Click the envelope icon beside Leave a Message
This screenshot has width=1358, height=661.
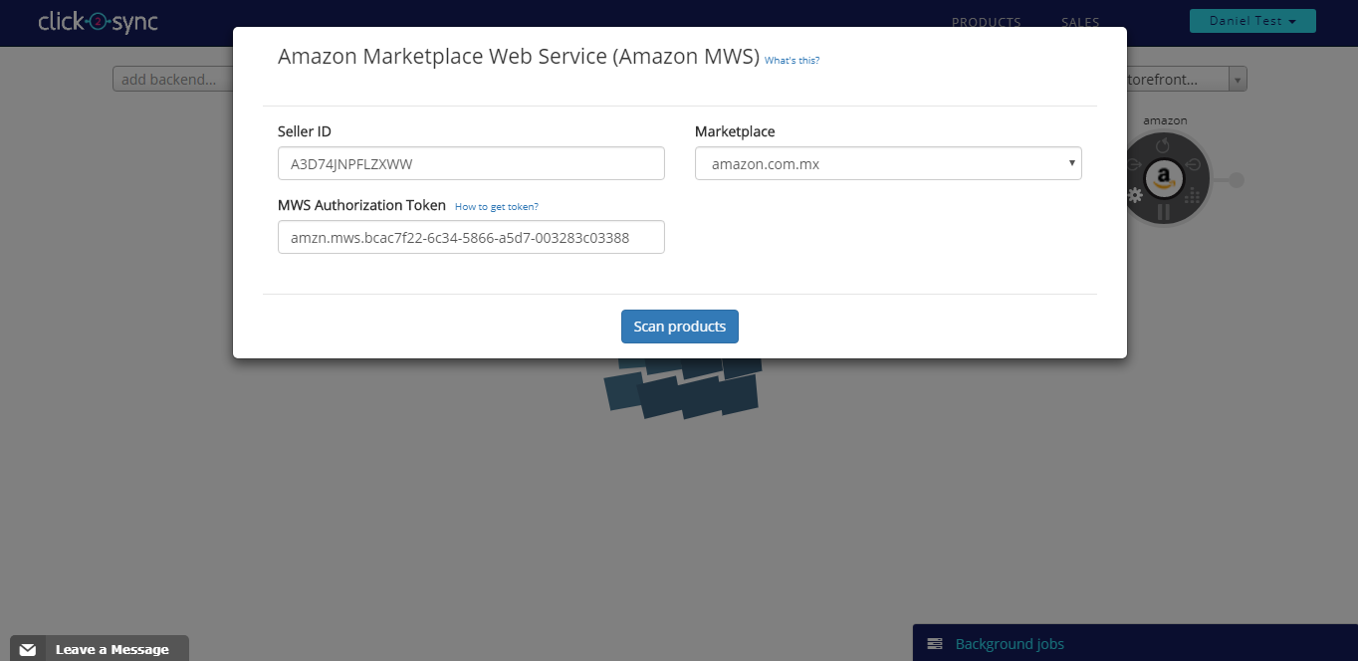28,649
